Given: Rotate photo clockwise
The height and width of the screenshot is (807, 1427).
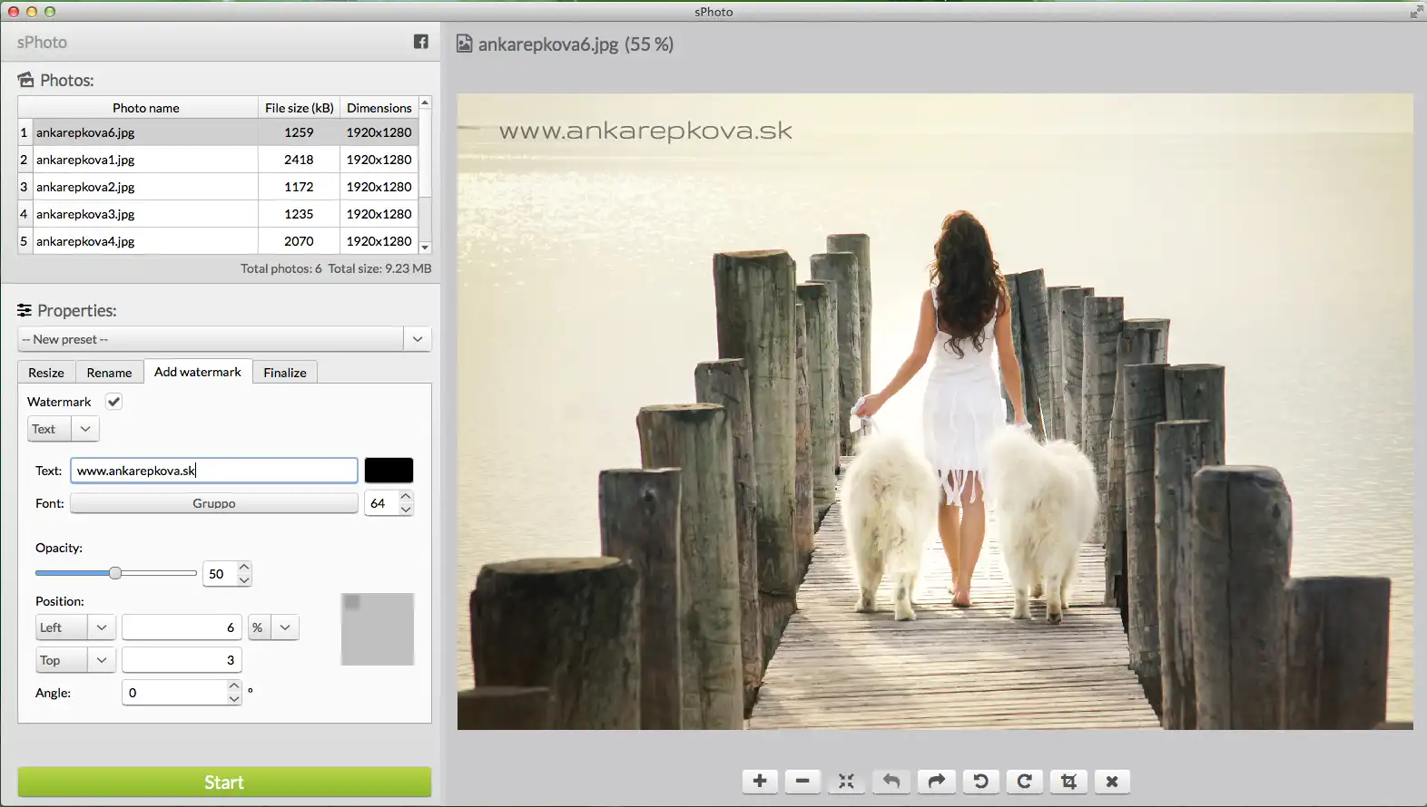Looking at the screenshot, I should click(1024, 781).
